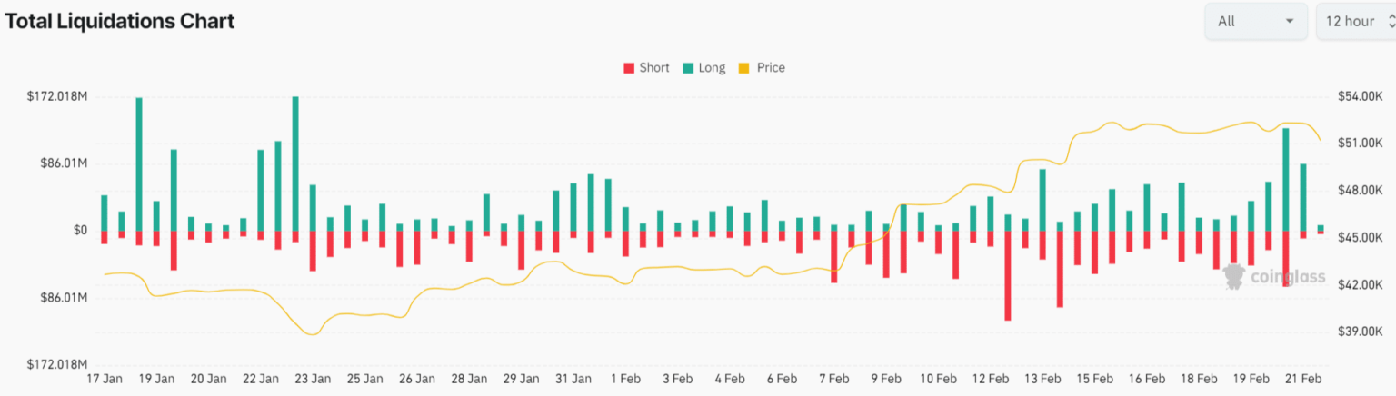Click the 17 Jan date axis label
Viewport: 1396px width, 396px height.
(105, 378)
